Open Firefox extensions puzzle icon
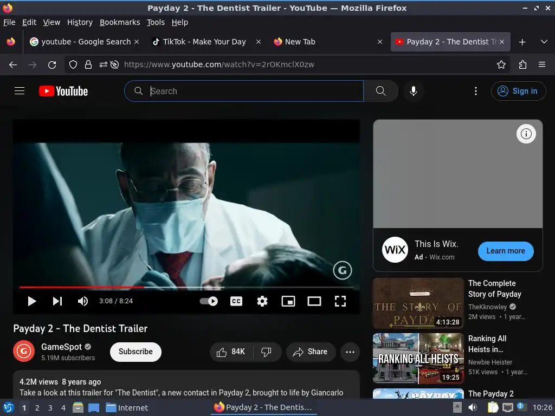 pos(522,64)
